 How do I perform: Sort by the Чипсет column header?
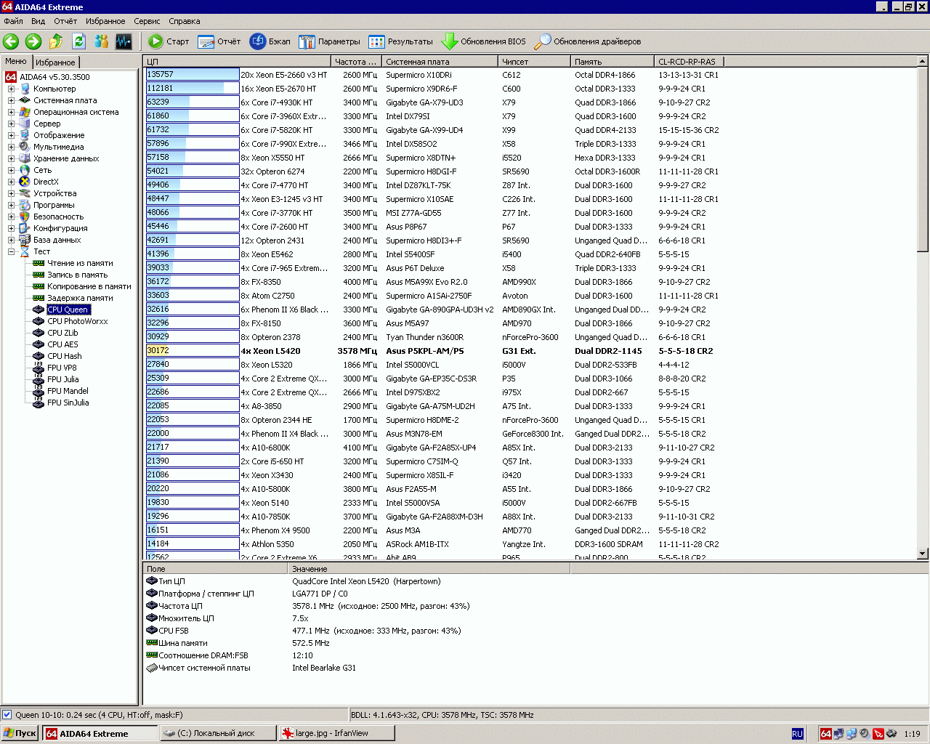[x=533, y=62]
